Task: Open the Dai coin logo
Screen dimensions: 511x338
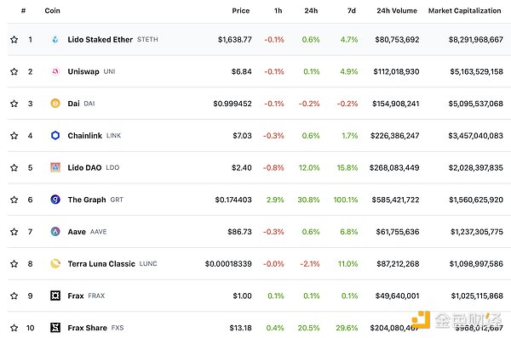Action: 55,104
